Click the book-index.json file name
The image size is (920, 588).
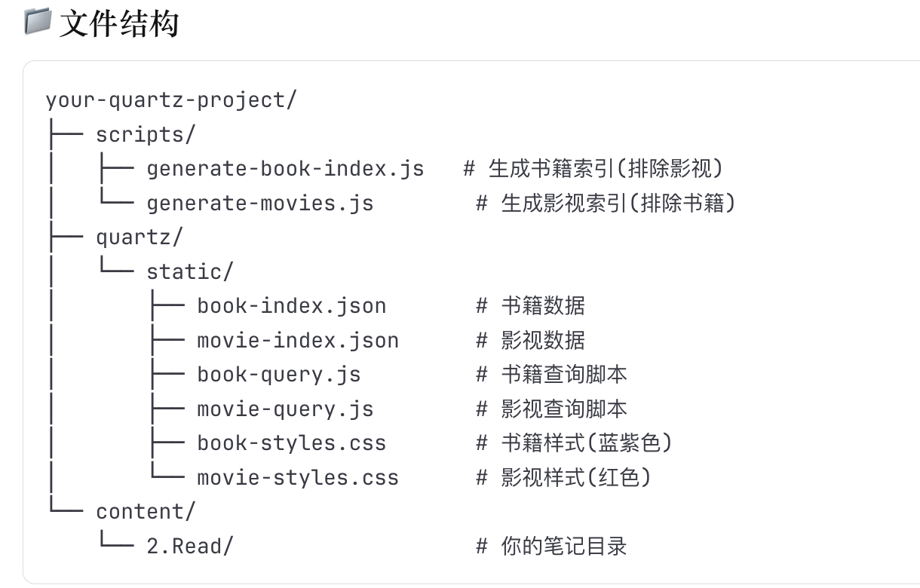[291, 306]
